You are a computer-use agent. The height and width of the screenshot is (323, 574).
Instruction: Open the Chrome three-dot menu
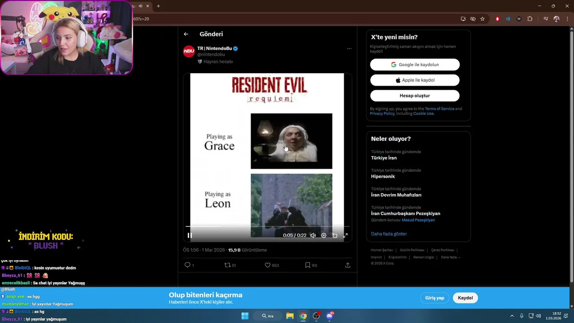click(x=567, y=19)
